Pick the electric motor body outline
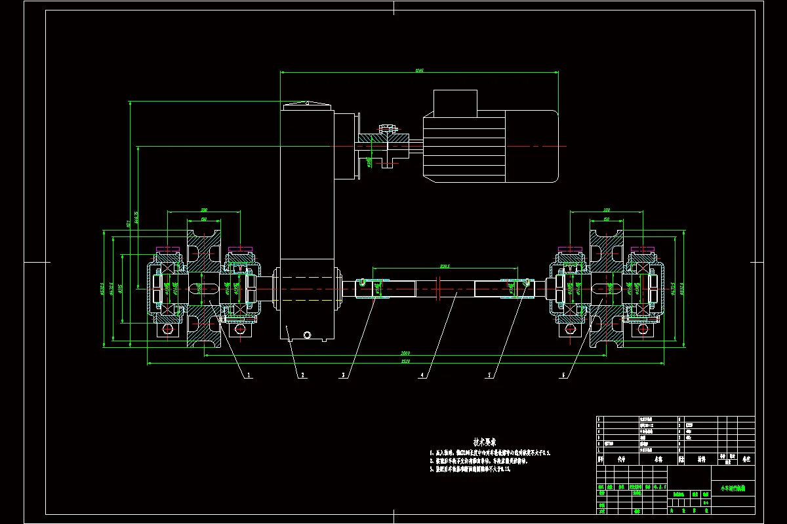The width and height of the screenshot is (787, 524). pyautogui.click(x=490, y=146)
